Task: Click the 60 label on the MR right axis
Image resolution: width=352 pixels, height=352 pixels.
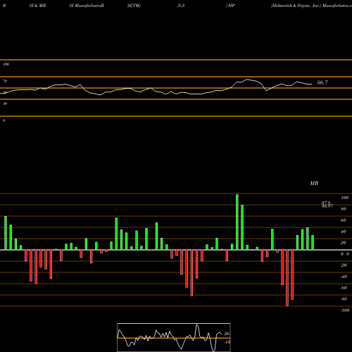Action: point(344,220)
